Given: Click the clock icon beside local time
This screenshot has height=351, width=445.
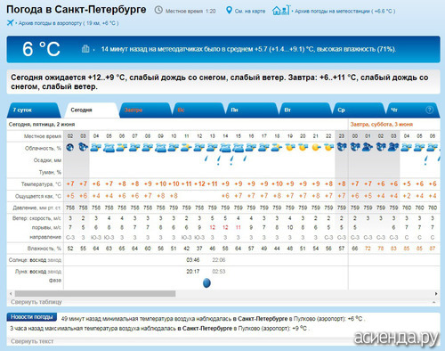Looking at the screenshot, I should pyautogui.click(x=158, y=10).
